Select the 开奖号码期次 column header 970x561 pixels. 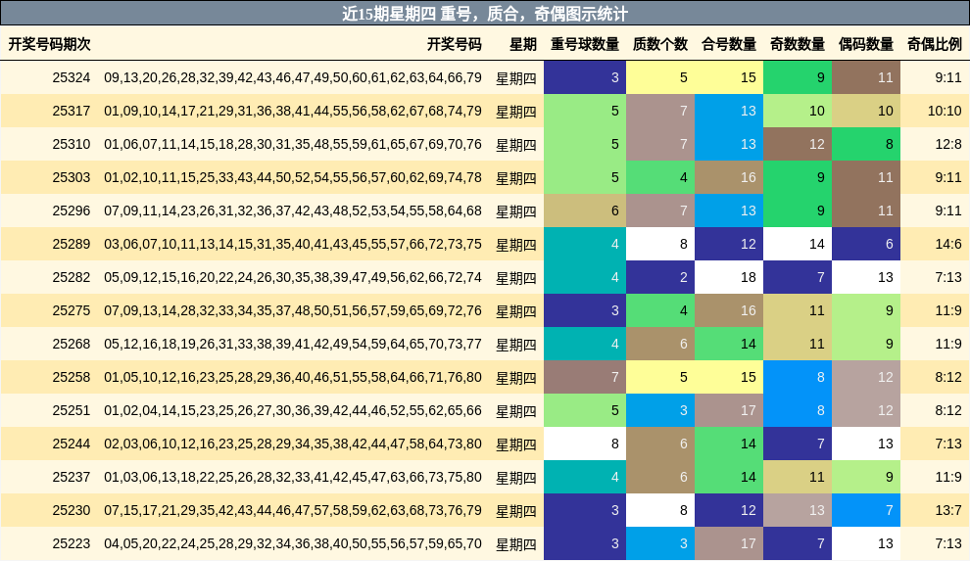tap(50, 44)
